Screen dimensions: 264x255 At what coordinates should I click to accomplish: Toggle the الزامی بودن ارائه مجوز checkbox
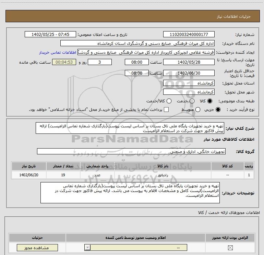pyautogui.click(x=230, y=247)
